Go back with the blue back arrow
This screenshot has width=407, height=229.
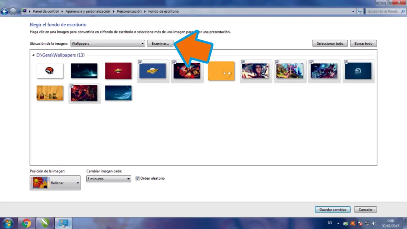[x=4, y=12]
